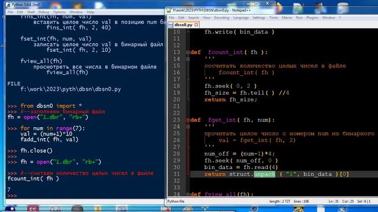
Task: Click 'num_off = (num-1)*4;' on line 28
Action: (x=239, y=154)
